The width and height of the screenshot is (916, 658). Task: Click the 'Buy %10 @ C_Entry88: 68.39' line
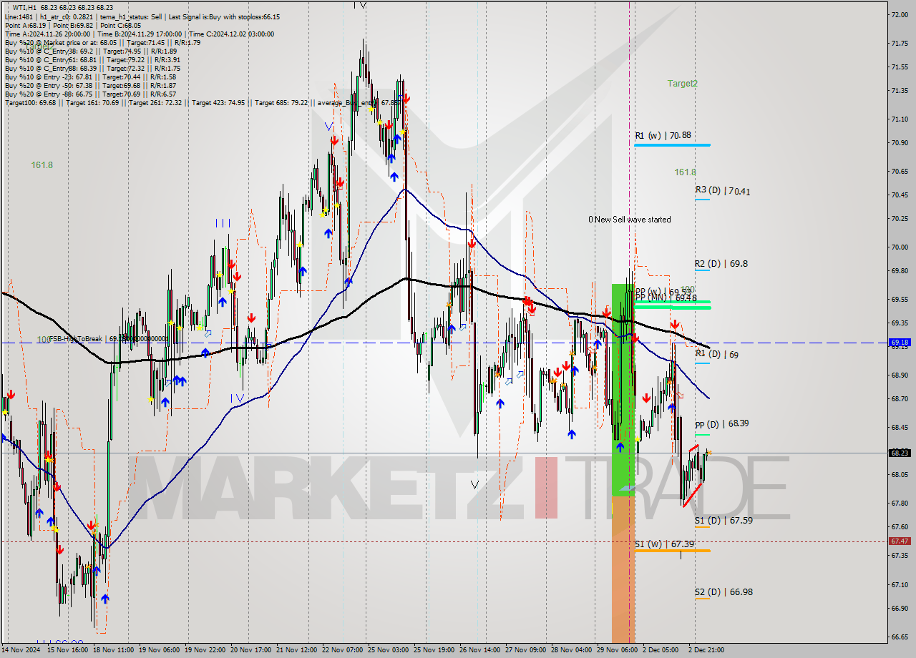(x=92, y=68)
